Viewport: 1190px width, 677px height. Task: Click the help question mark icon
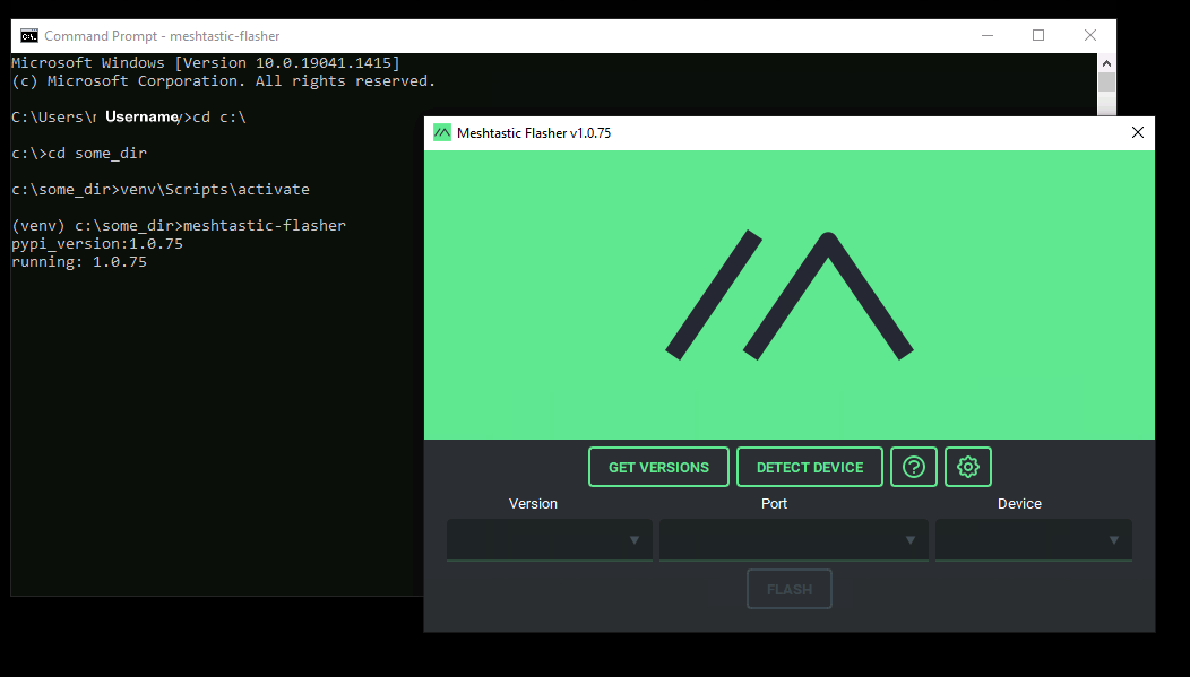tap(913, 467)
